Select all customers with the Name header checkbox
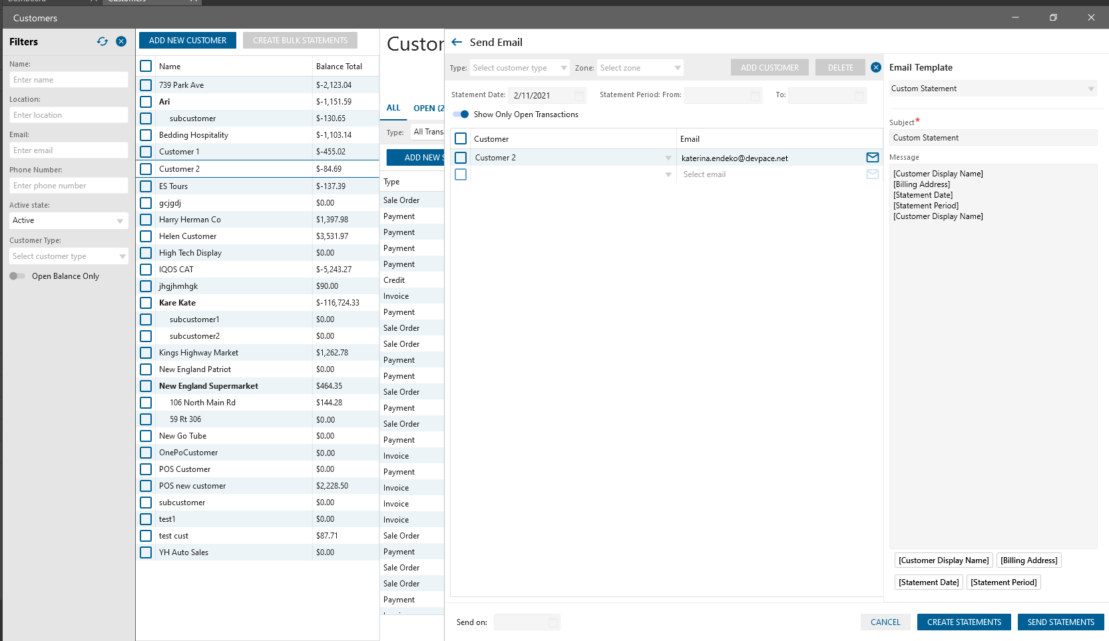The height and width of the screenshot is (641, 1109). pos(146,67)
